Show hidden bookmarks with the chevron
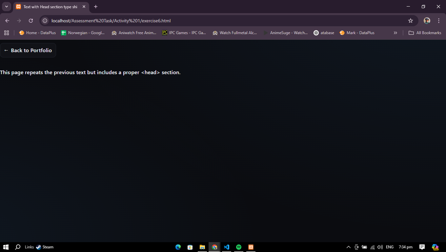Viewport: 446px width, 252px height. coord(395,33)
